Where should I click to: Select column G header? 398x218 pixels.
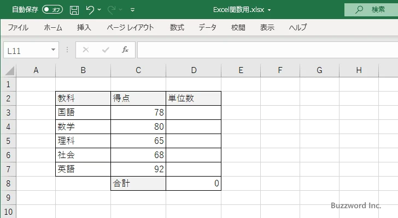pyautogui.click(x=320, y=70)
